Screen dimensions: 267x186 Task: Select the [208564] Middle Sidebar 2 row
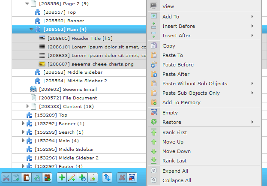[x=79, y=81]
